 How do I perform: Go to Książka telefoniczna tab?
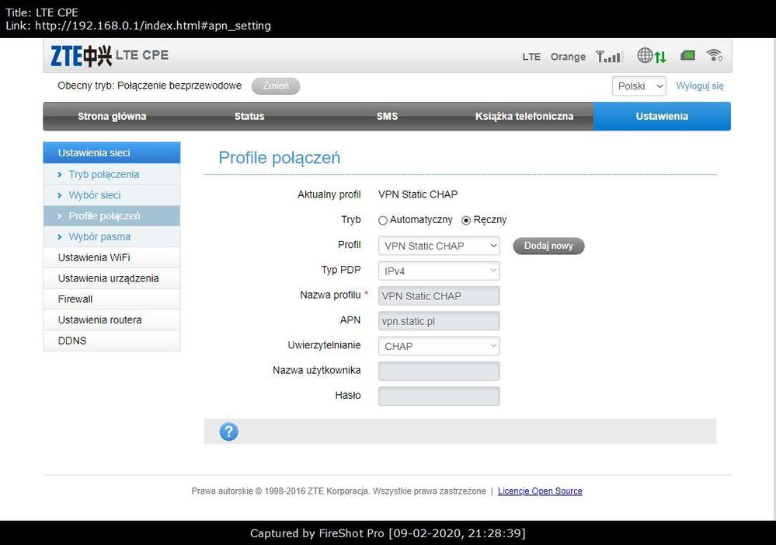pyautogui.click(x=524, y=117)
